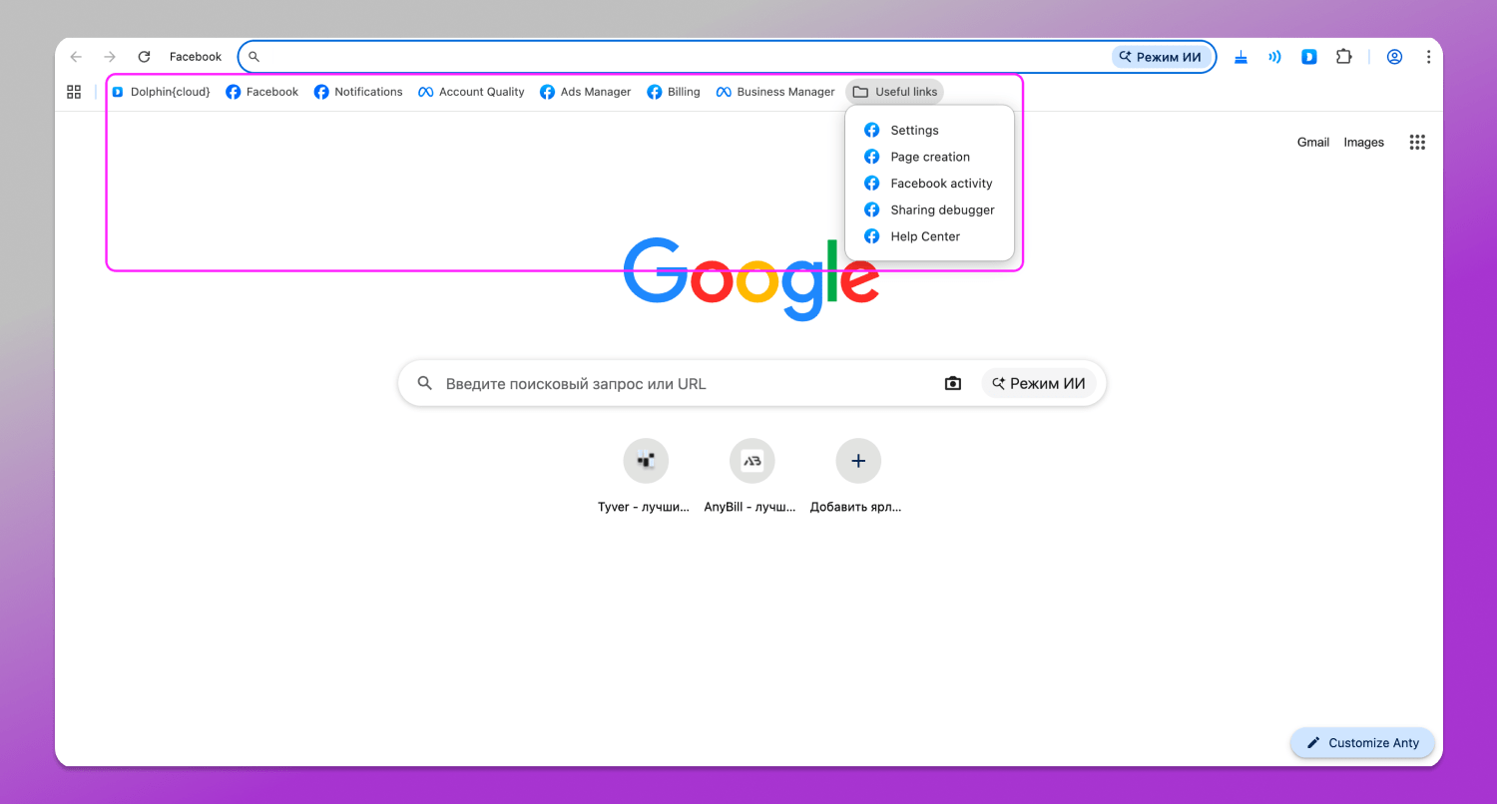1497x804 pixels.
Task: Click Режим ИИ button in search box
Action: [1039, 384]
